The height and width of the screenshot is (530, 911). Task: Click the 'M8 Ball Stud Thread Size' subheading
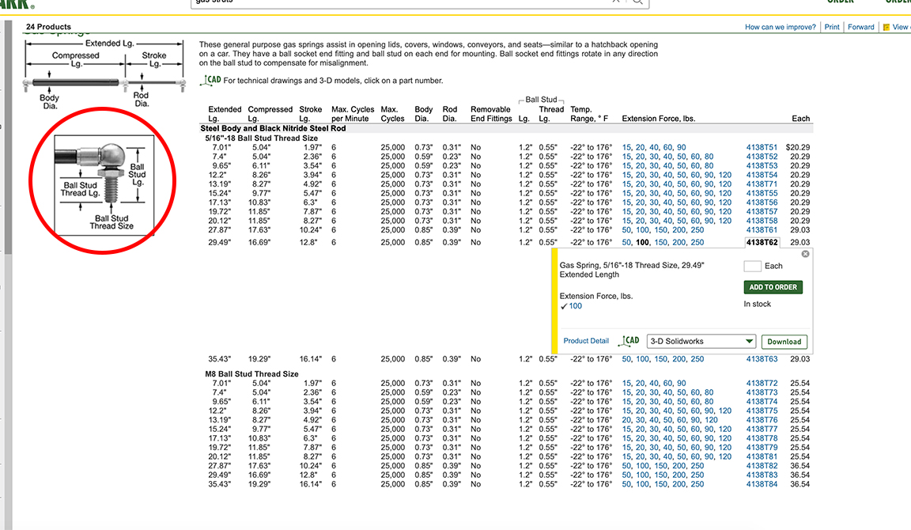(251, 374)
